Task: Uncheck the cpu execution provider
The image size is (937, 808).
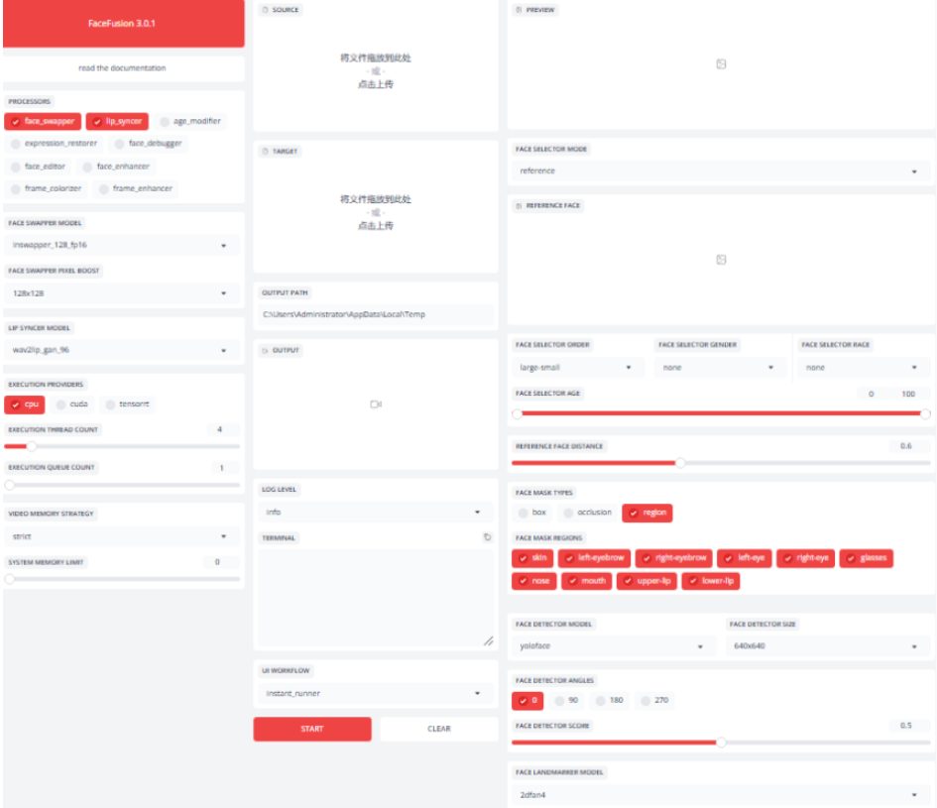Action: point(25,404)
